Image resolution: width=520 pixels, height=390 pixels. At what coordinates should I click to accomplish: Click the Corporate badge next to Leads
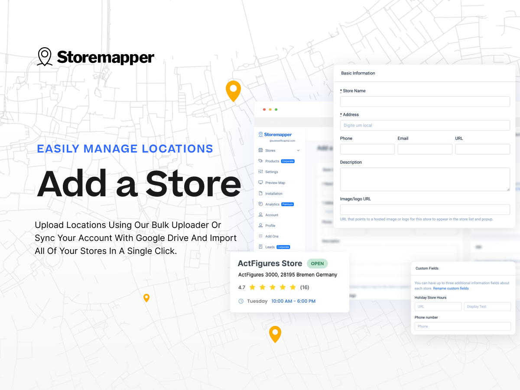point(283,247)
